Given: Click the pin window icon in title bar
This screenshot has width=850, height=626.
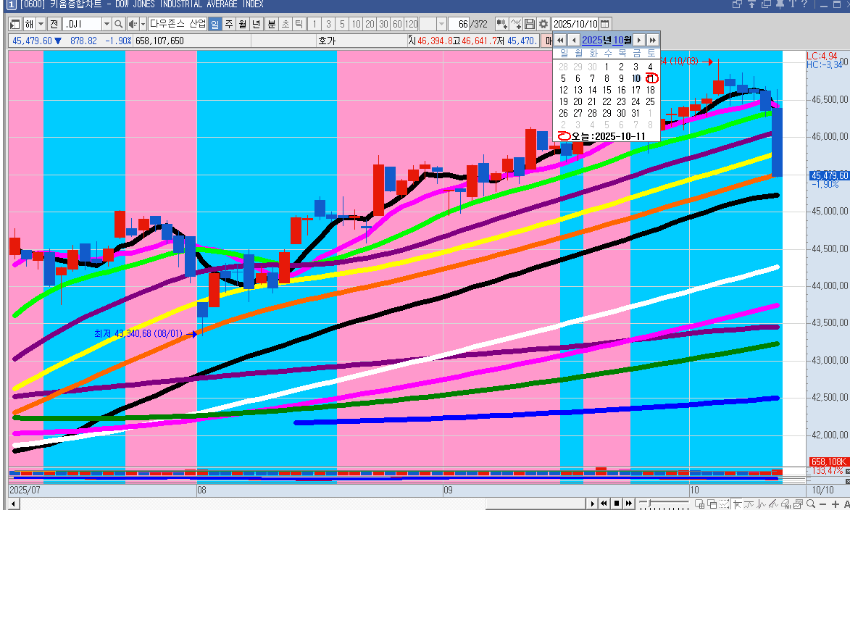Looking at the screenshot, I should coord(780,4).
